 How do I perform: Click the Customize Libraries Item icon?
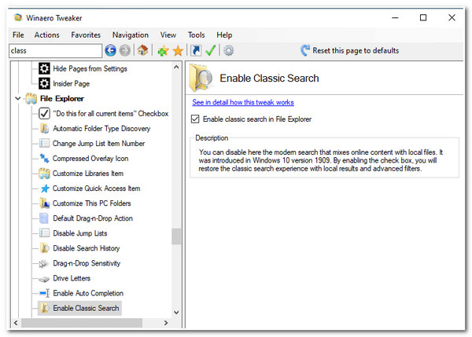[45, 174]
